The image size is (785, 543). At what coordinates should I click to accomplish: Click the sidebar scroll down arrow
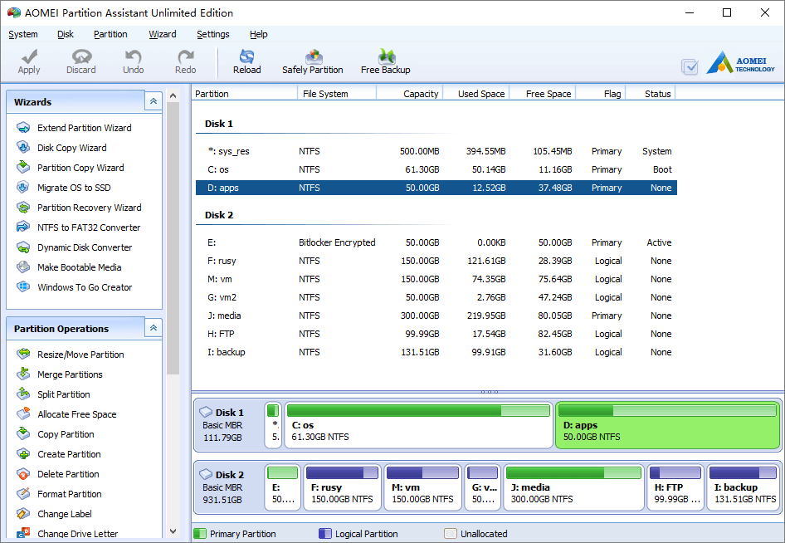pyautogui.click(x=173, y=531)
